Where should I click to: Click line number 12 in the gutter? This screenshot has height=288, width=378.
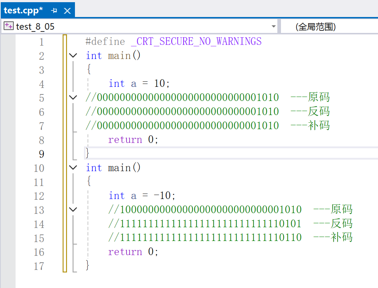pyautogui.click(x=39, y=196)
